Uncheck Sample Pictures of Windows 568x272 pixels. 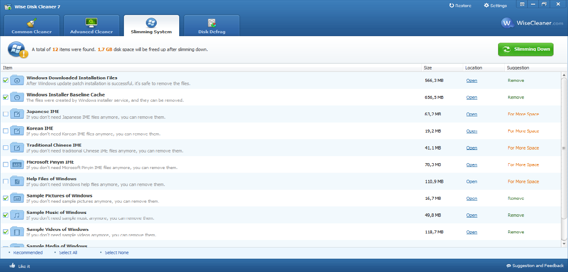(x=6, y=198)
